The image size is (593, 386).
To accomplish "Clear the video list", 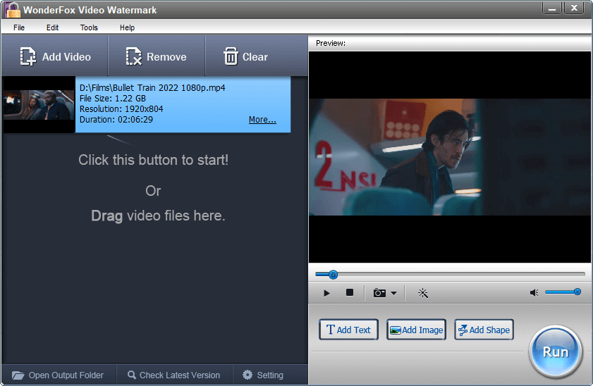I will pos(246,56).
